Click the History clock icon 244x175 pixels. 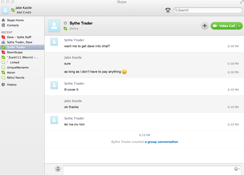3,85
